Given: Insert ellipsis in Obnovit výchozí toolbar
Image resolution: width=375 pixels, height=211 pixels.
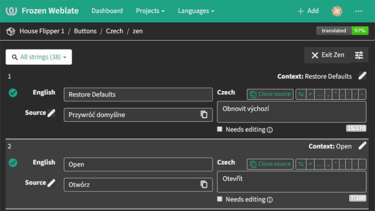Looking at the screenshot, I should click(x=319, y=94).
